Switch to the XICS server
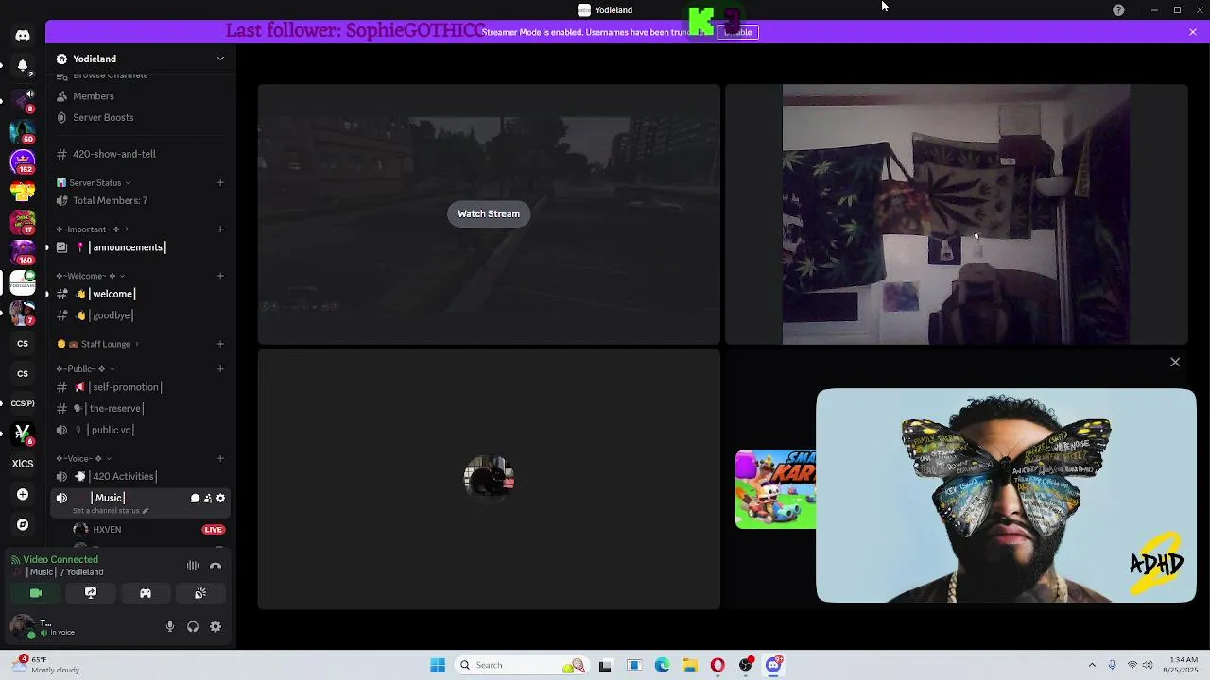 (x=23, y=464)
